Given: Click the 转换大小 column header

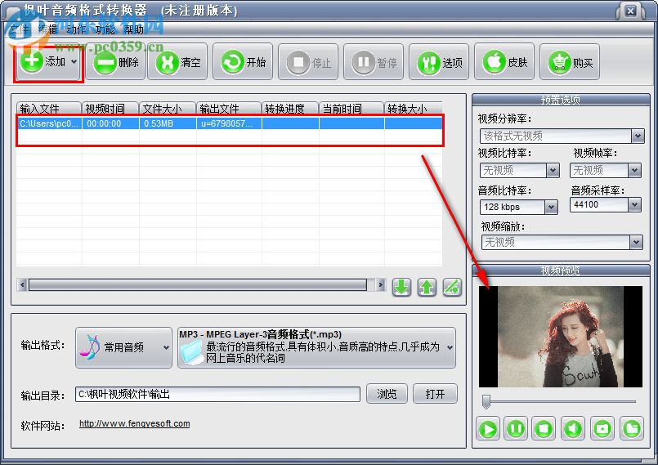Looking at the screenshot, I should (x=414, y=108).
